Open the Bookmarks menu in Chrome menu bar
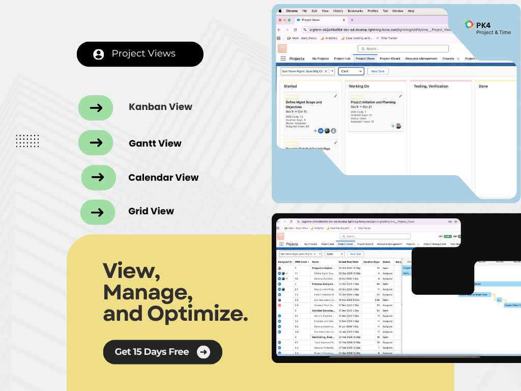 (355, 11)
